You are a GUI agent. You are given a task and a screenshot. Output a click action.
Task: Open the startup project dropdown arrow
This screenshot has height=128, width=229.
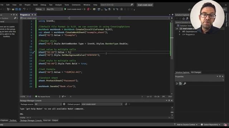tap(82, 9)
